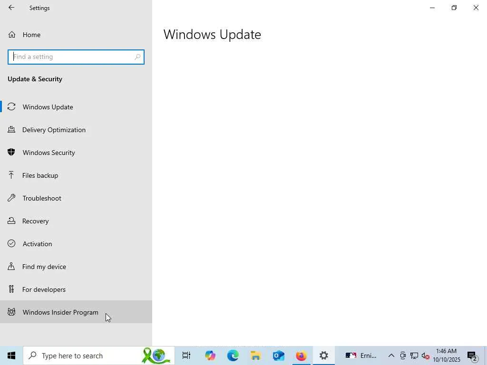Go back using the Settings back arrow
This screenshot has height=365, width=487.
(11, 8)
